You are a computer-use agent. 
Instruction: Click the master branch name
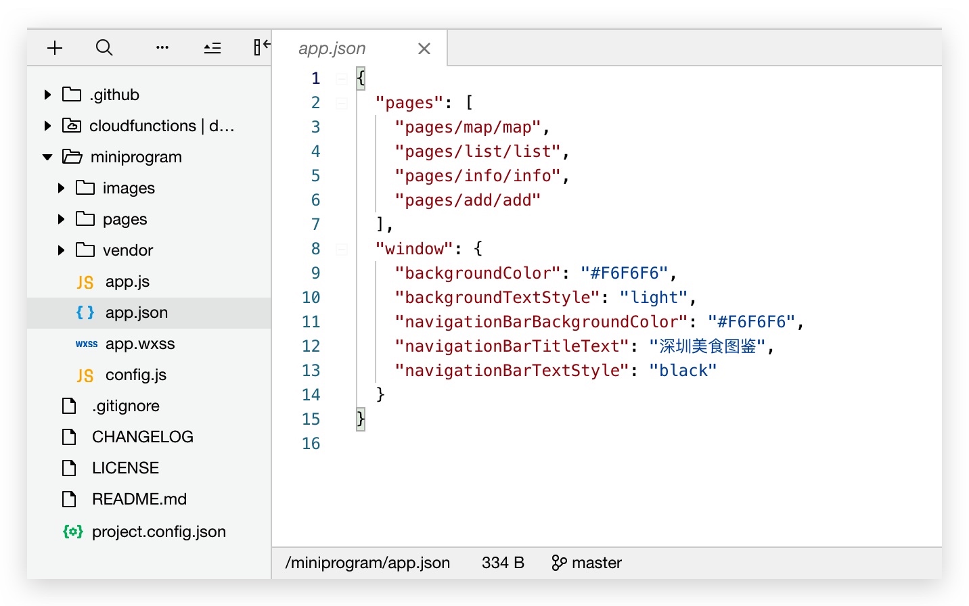pyautogui.click(x=597, y=563)
